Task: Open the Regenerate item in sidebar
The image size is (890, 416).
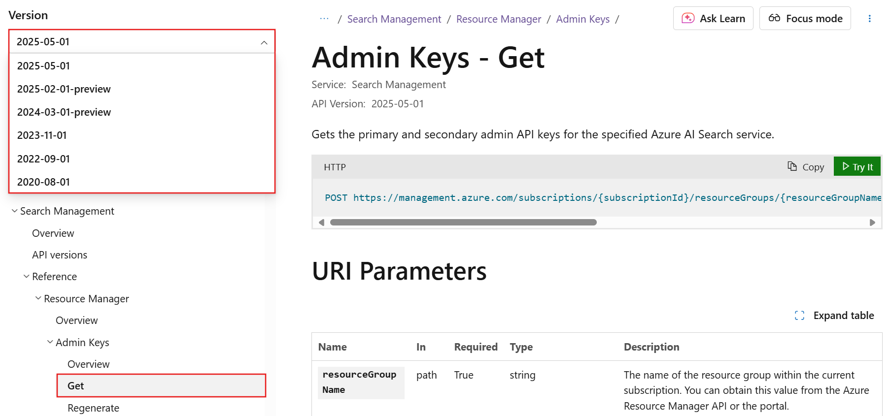Action: coord(93,408)
